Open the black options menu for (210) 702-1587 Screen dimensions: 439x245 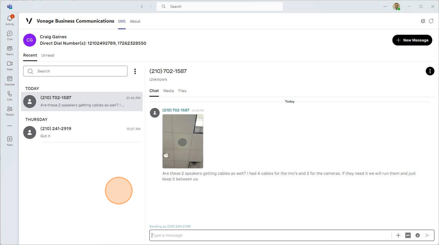[430, 71]
